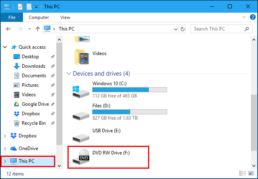Open Pictures in Quick access
258x179 pixels.
coord(26,85)
